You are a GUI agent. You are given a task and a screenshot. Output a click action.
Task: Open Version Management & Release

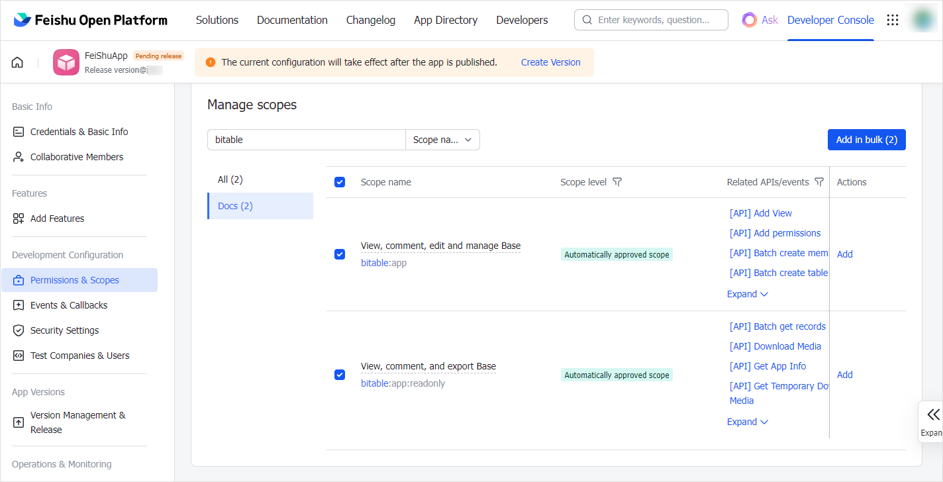pos(79,422)
